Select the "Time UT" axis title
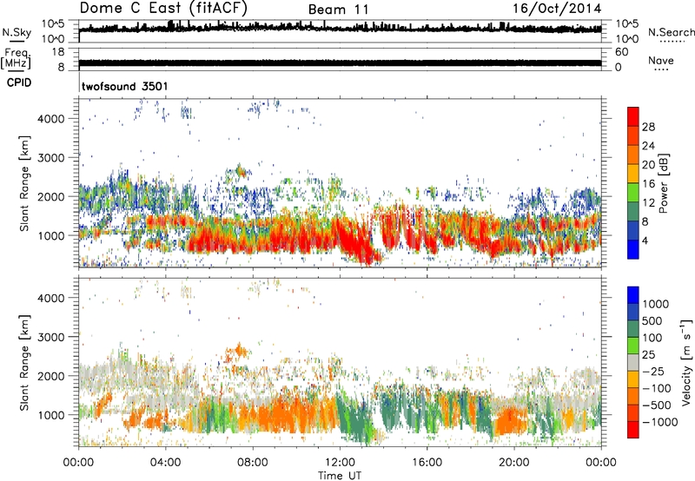 (340, 476)
